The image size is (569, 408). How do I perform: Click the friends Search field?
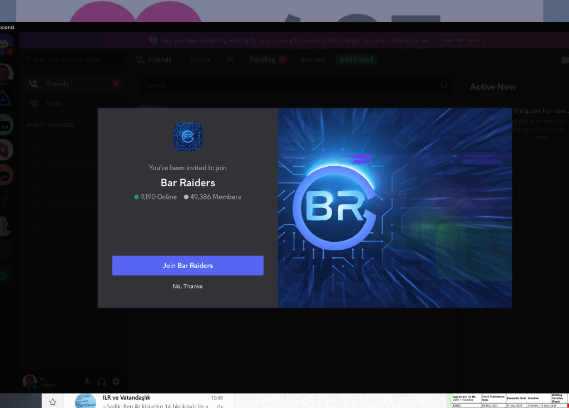[296, 85]
